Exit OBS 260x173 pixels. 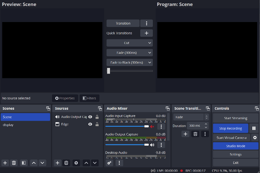tap(236, 163)
